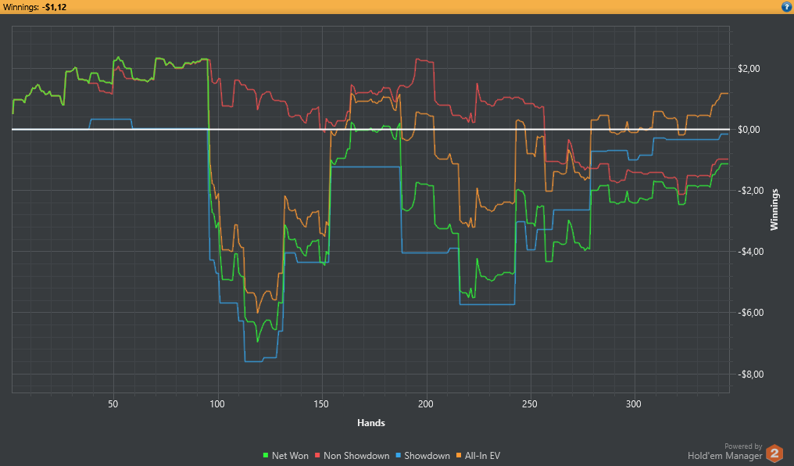Viewport: 794px width, 466px height.
Task: Click the vertical Winnings y-axis title
Action: click(x=774, y=210)
